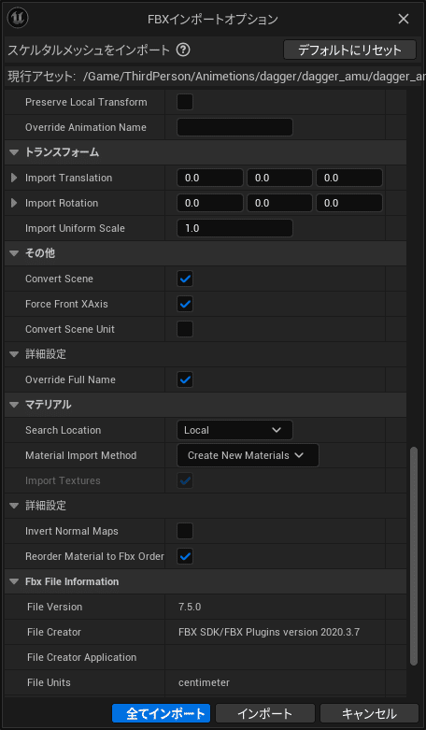
Task: Check the Invert Normal Maps box
Action: (185, 531)
